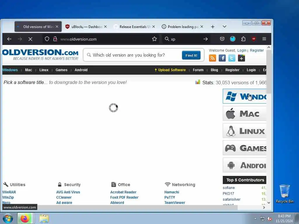Open the Pocket save icon

click(x=222, y=39)
